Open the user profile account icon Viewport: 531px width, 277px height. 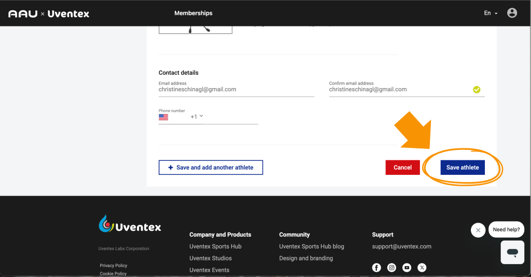[512, 13]
